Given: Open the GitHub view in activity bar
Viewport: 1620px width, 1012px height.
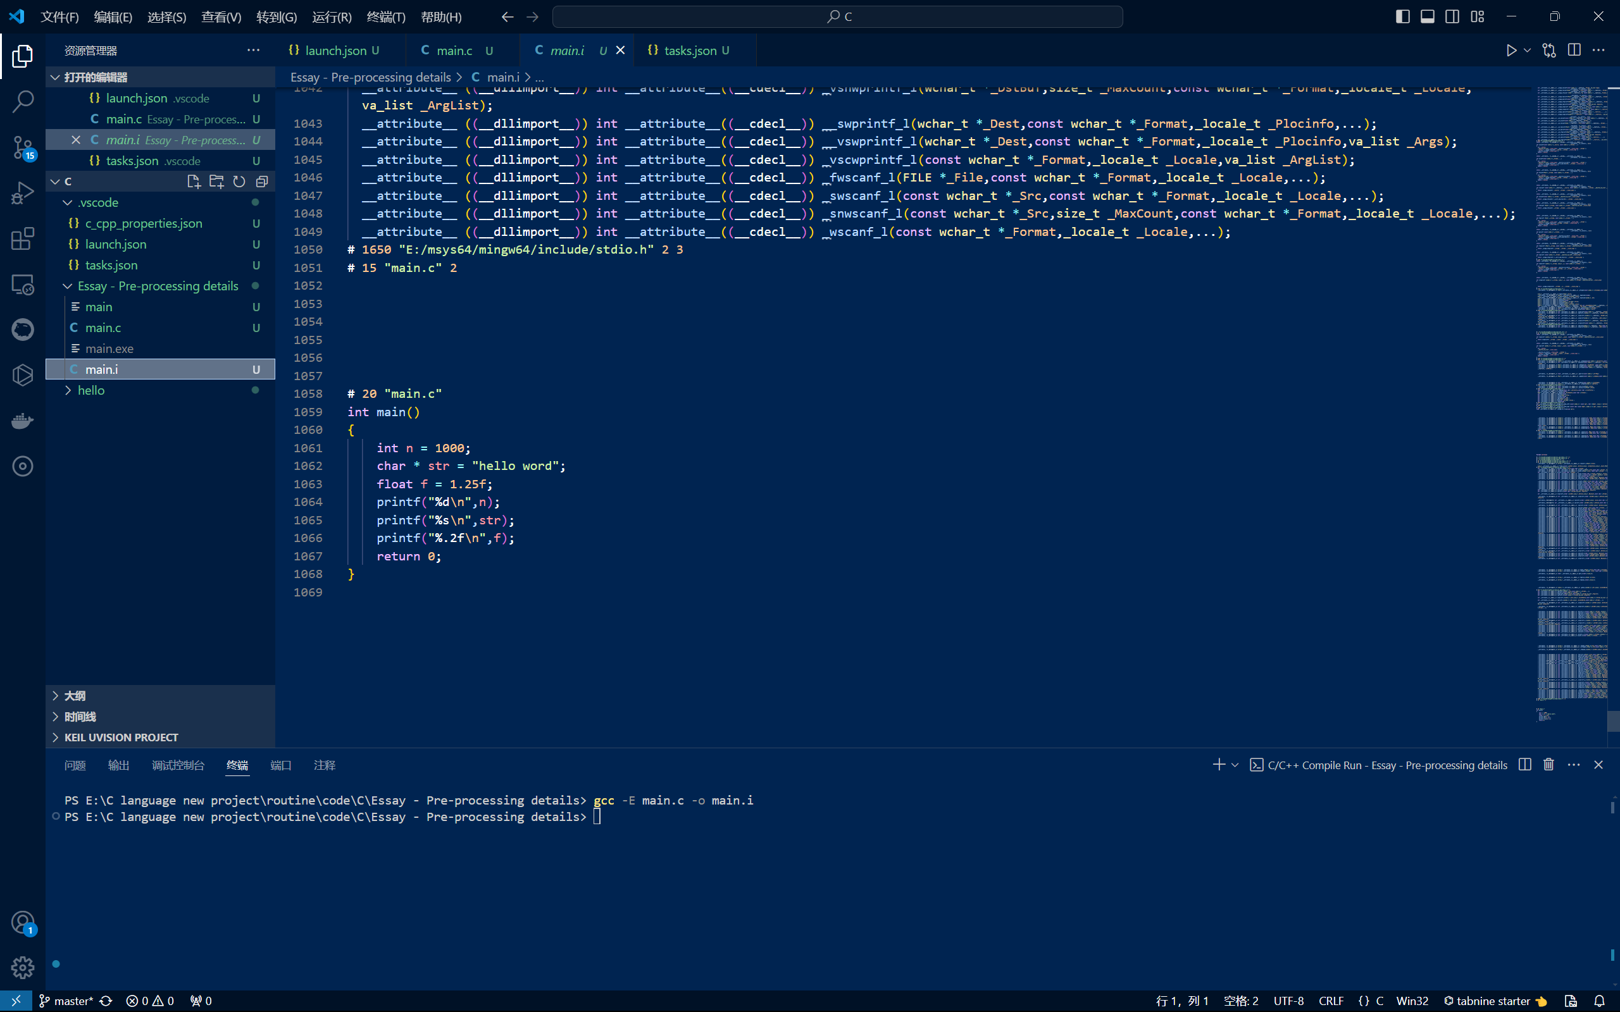Looking at the screenshot, I should click(x=23, y=330).
